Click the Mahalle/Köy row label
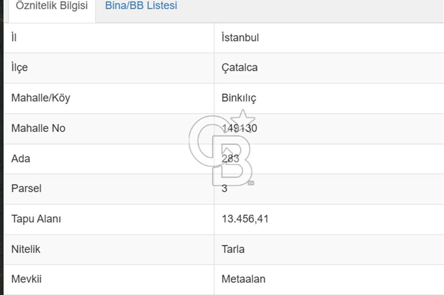444x295 pixels. 40,98
